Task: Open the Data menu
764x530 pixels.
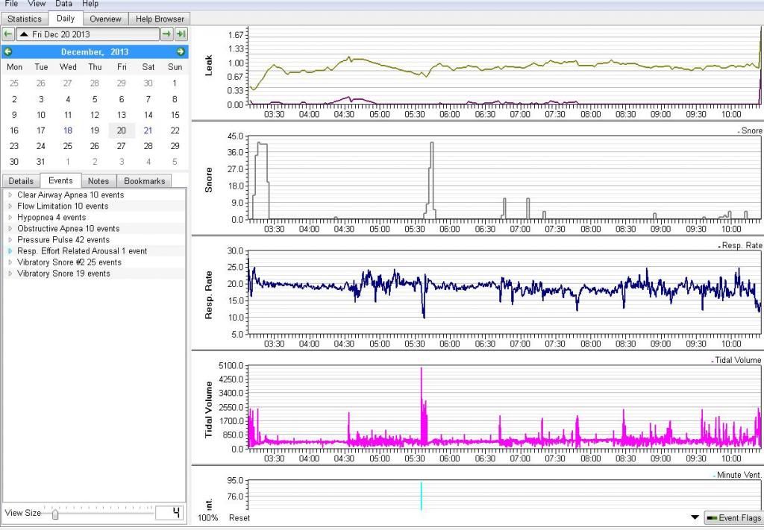Action: 63,4
